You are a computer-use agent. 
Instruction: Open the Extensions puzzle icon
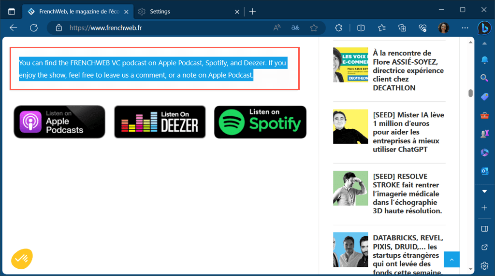339,28
